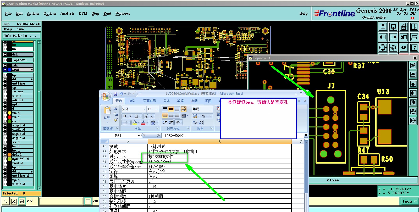Click the Popview pan right icon
The width and height of the screenshot is (419, 212).
pyautogui.click(x=413, y=102)
